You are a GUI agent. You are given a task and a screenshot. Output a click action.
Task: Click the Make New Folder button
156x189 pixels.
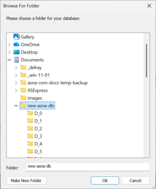click(26, 180)
